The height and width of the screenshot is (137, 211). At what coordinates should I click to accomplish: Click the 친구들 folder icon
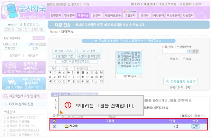pos(66,126)
